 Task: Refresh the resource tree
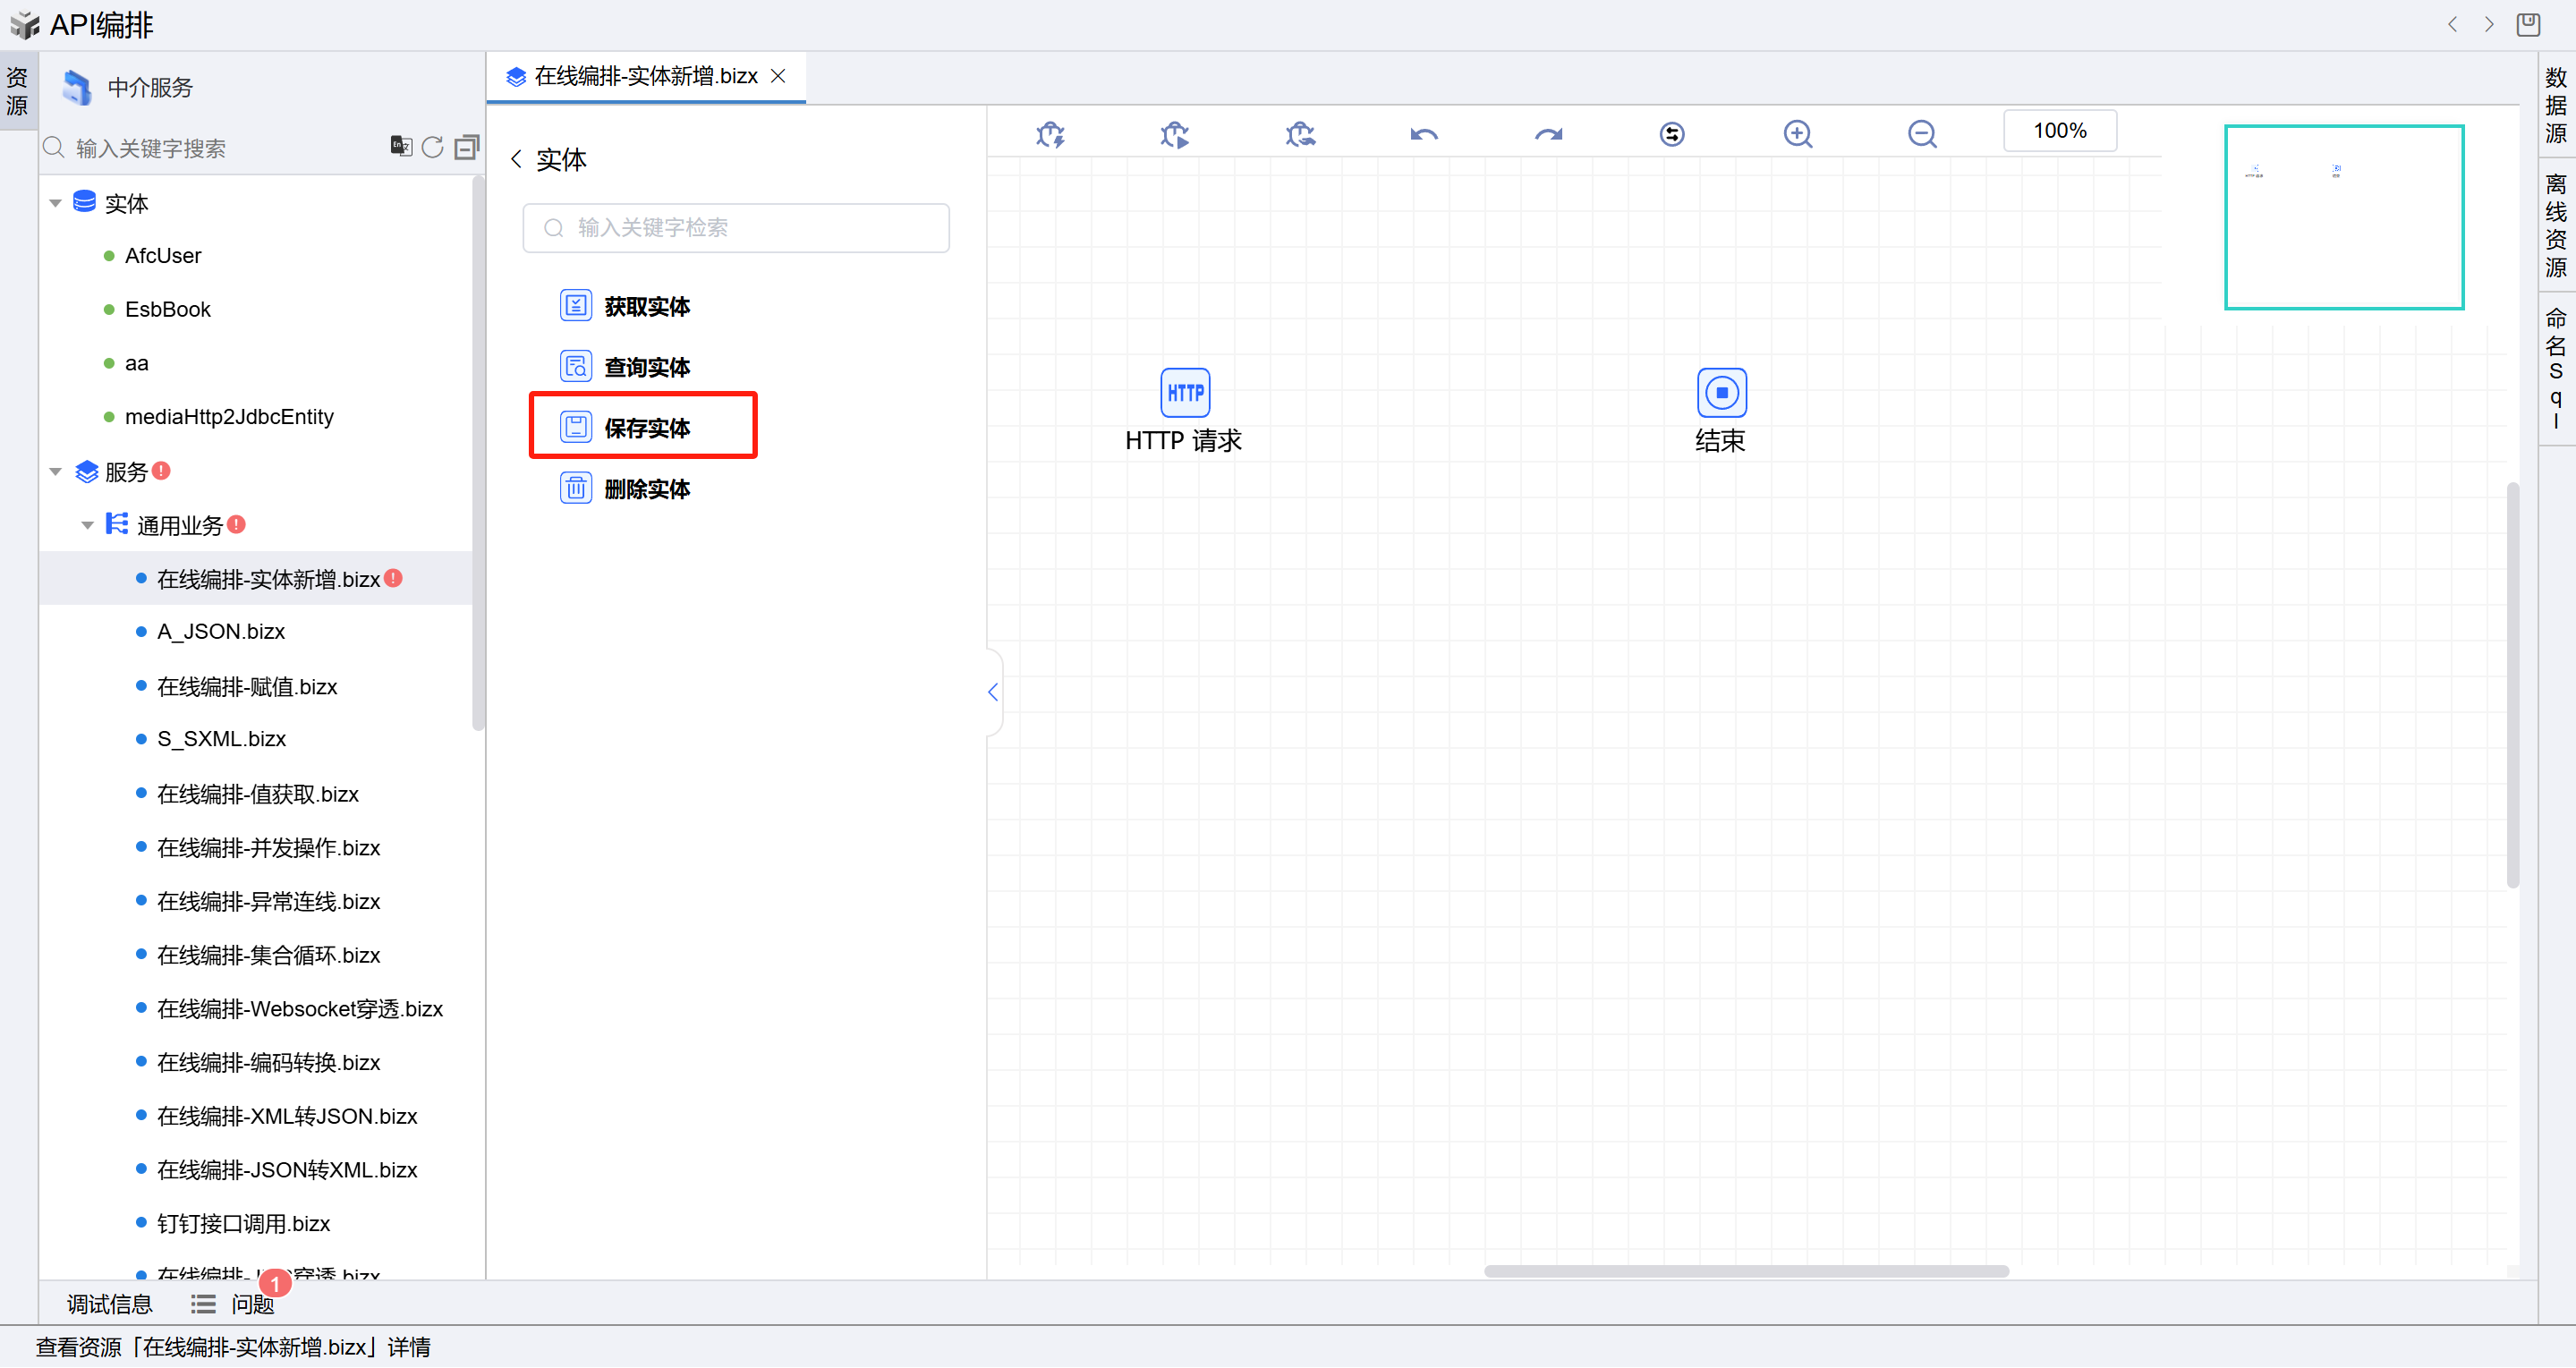[432, 147]
